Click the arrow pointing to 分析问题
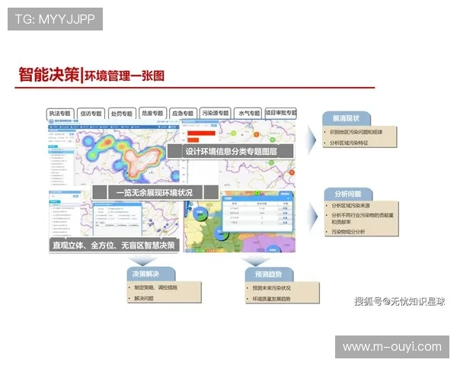This screenshot has width=457, height=366. (313, 217)
